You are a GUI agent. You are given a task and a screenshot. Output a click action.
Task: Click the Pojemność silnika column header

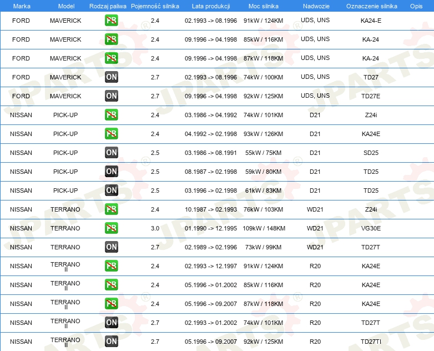(x=155, y=6)
